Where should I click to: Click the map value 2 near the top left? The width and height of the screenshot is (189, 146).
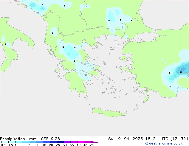coord(32,5)
